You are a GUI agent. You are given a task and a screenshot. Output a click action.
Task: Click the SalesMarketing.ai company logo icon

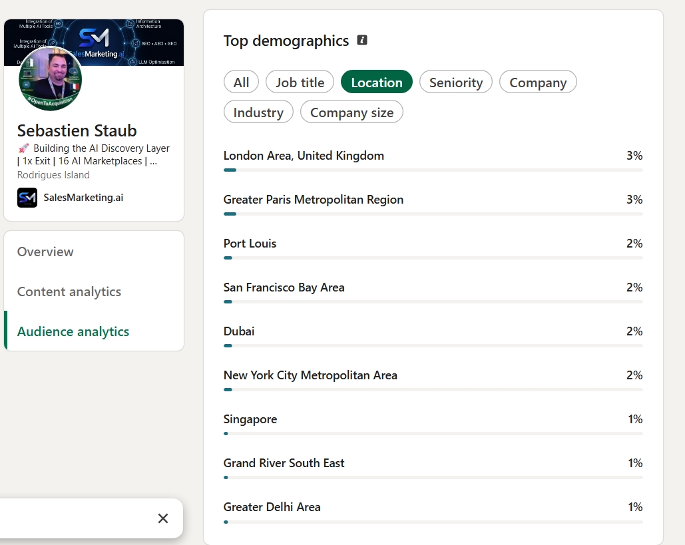[27, 198]
